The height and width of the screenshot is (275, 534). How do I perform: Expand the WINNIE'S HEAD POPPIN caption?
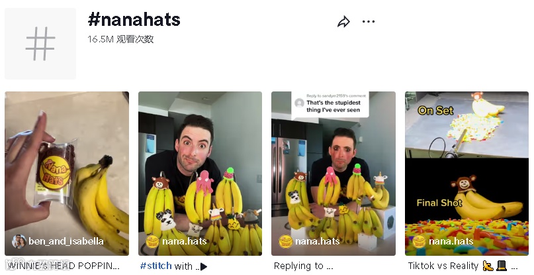(x=64, y=266)
